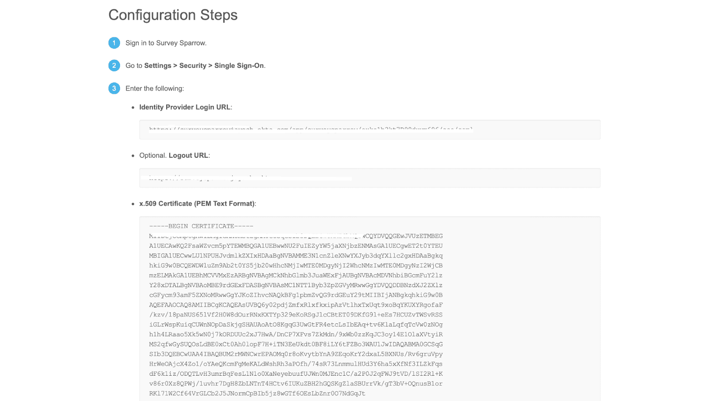Click the step 3 circle icon
Image resolution: width=709 pixels, height=401 pixels.
coord(114,88)
